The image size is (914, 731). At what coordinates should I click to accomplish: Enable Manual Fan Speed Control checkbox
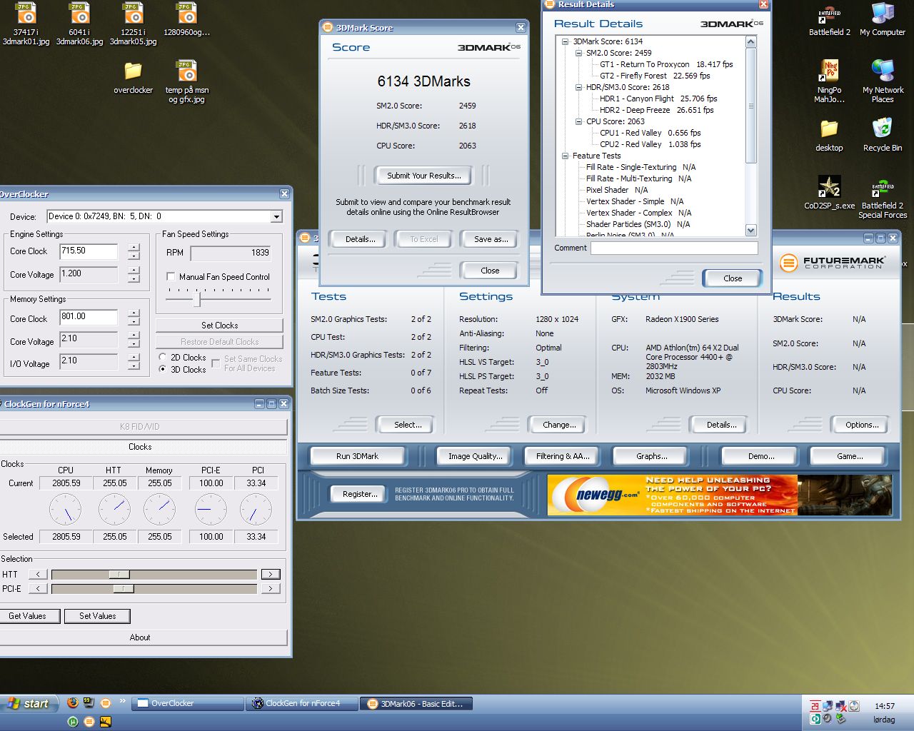point(171,276)
